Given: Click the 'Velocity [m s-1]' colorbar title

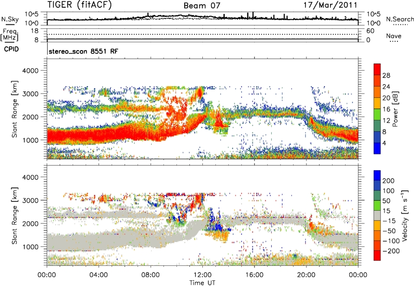Looking at the screenshot, I should click(405, 215).
